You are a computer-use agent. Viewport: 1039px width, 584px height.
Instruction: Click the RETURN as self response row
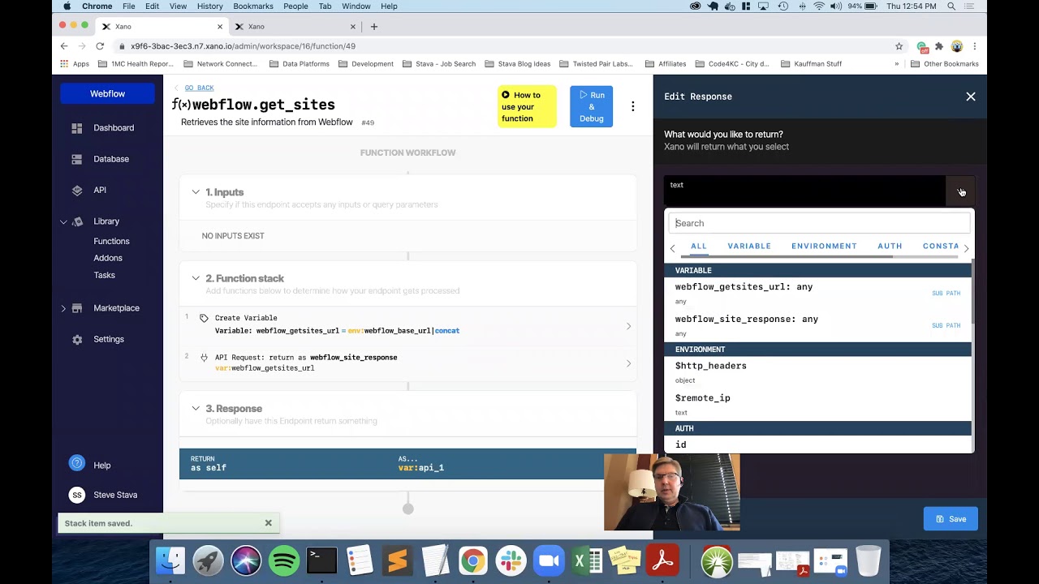tap(407, 463)
